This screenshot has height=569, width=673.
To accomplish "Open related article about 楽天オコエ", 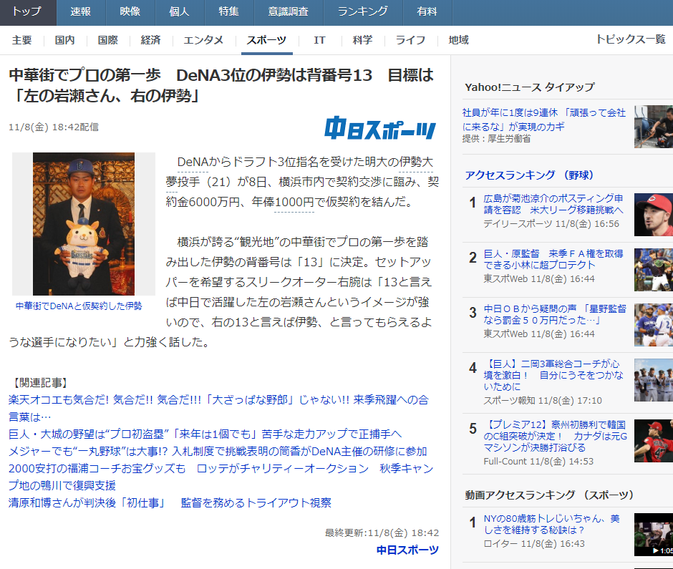I will tap(218, 408).
